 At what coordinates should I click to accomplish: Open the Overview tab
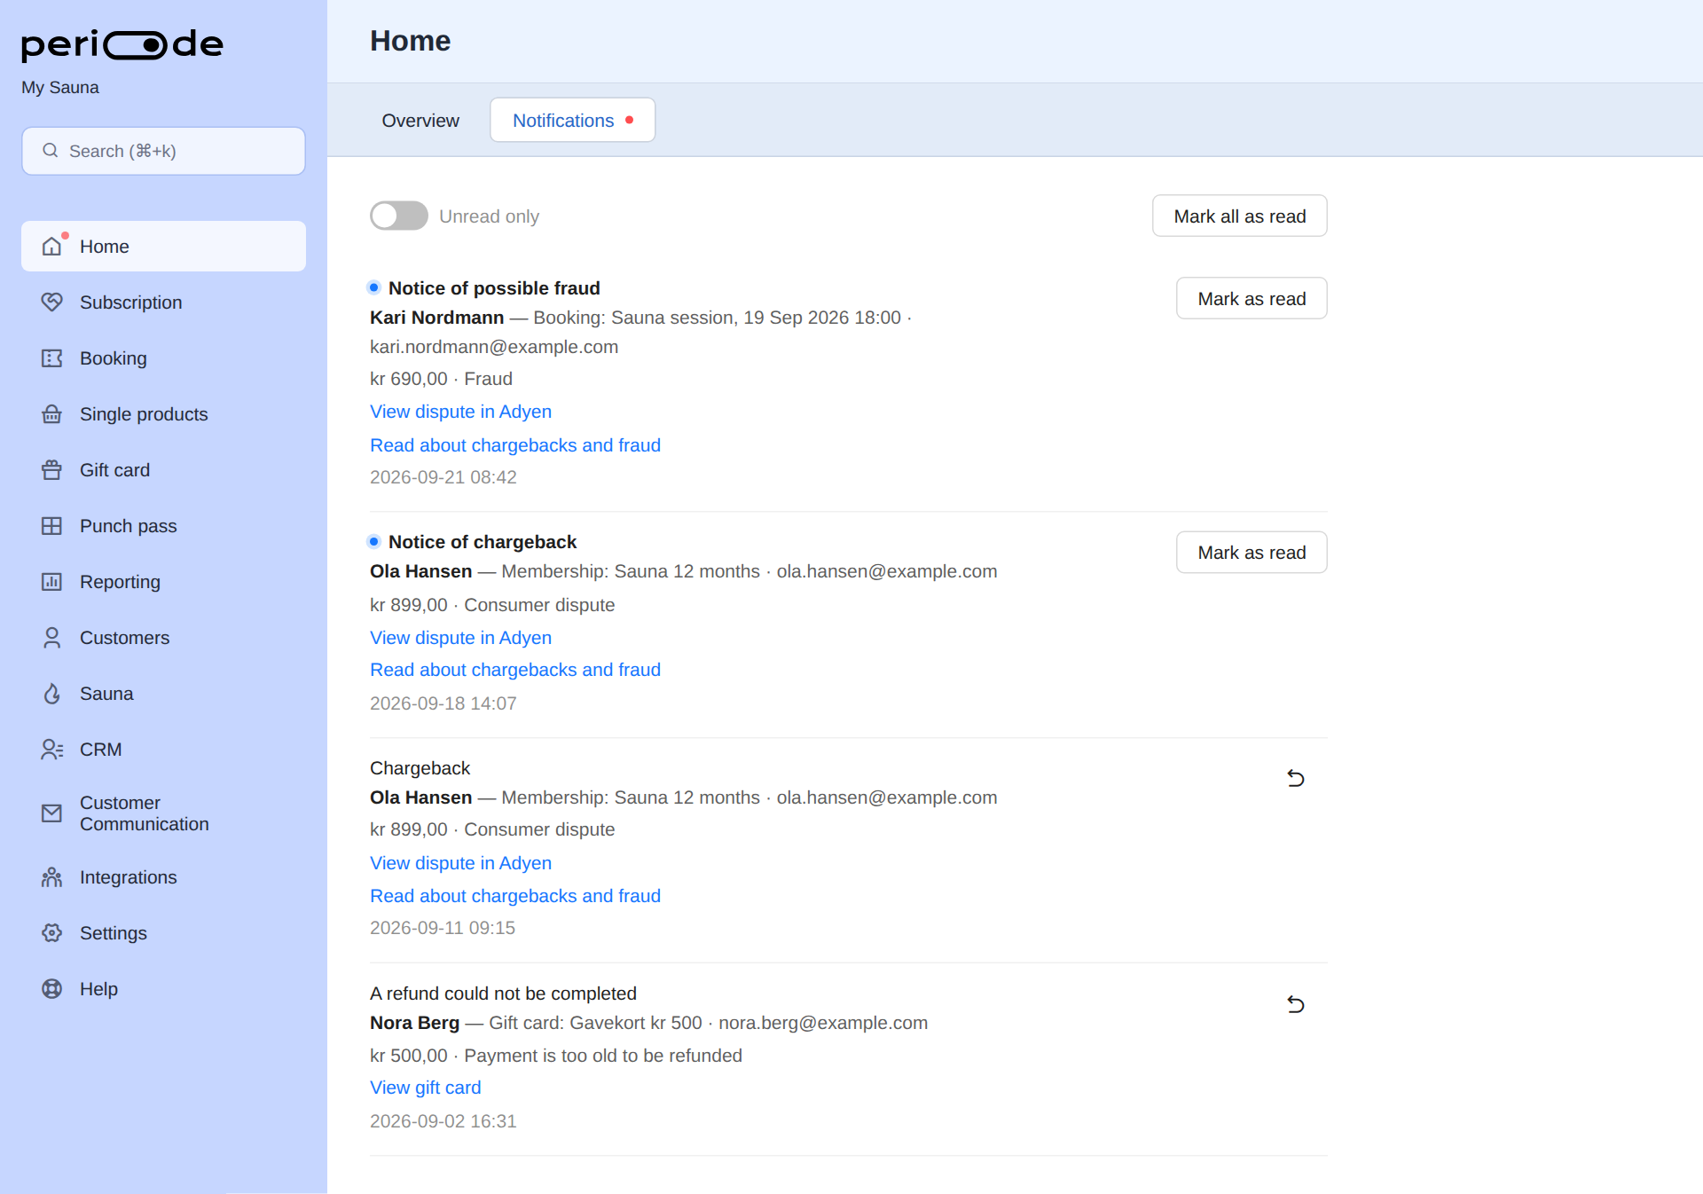pos(420,121)
